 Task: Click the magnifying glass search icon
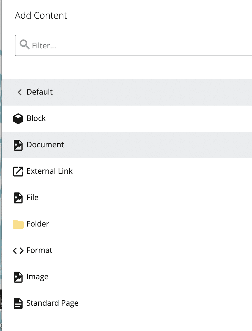24,45
